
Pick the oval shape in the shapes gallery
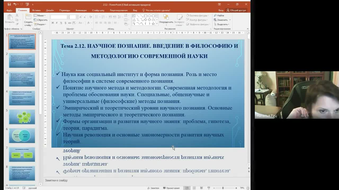tap(149, 16)
